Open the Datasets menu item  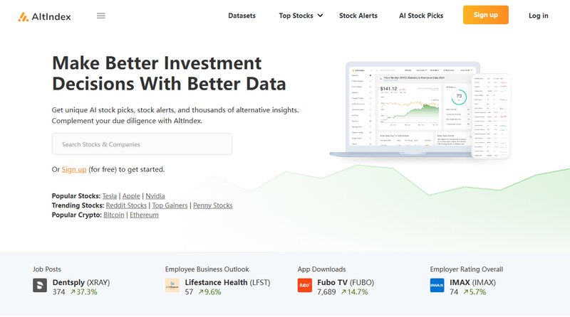[x=242, y=16]
